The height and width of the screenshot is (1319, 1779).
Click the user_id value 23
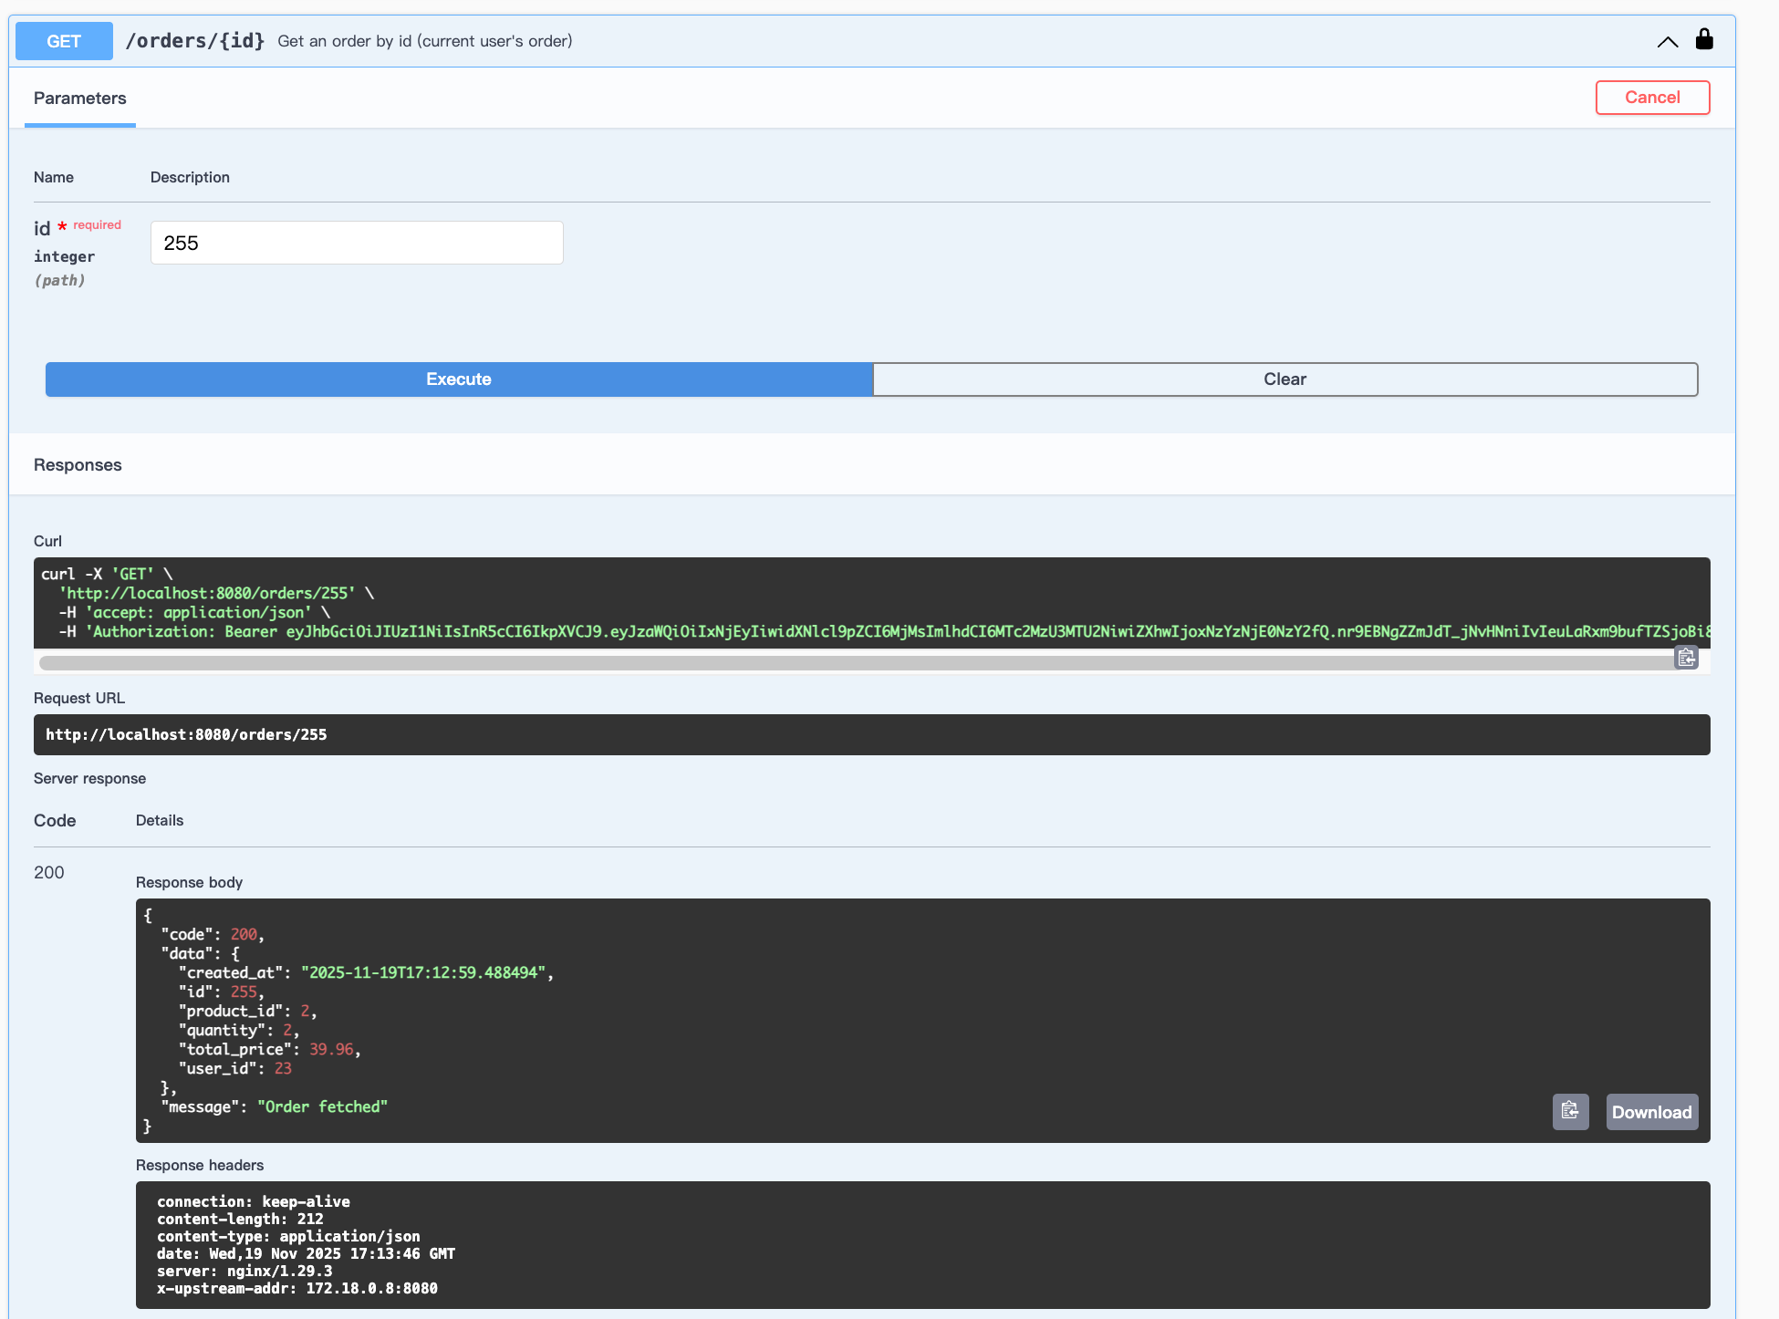[283, 1068]
